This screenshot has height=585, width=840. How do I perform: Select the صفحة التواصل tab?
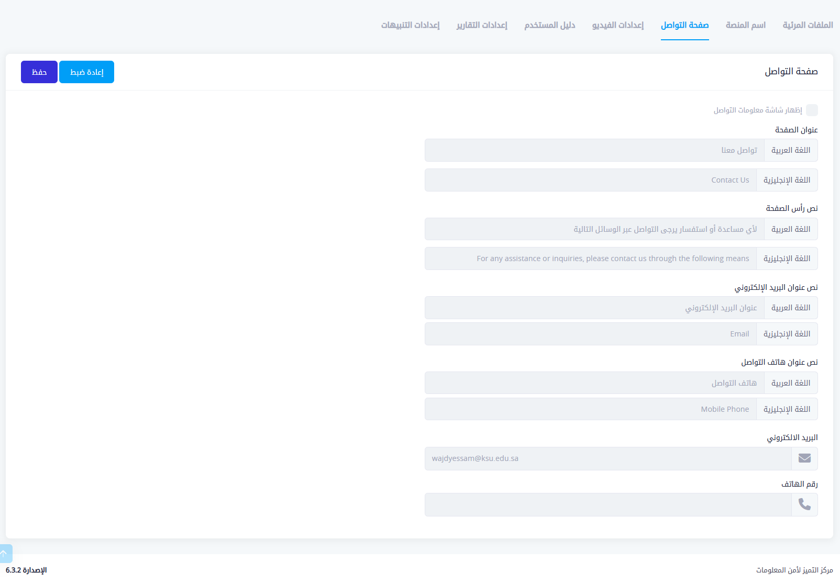(684, 25)
